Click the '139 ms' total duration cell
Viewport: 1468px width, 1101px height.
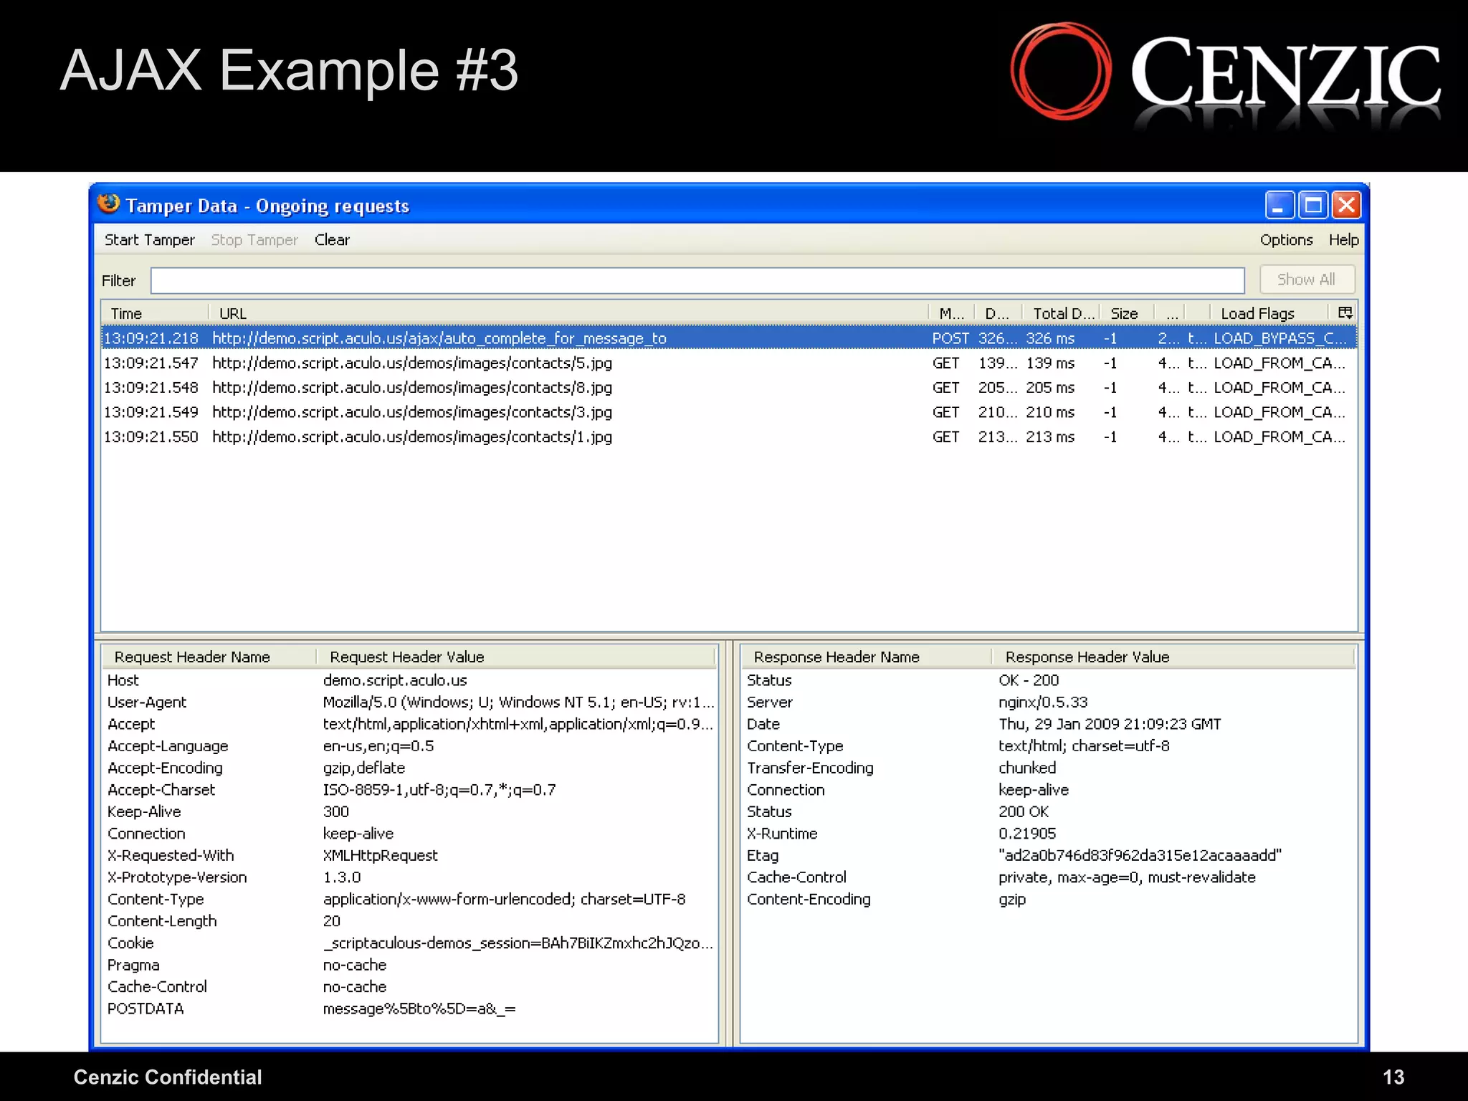coord(1050,363)
